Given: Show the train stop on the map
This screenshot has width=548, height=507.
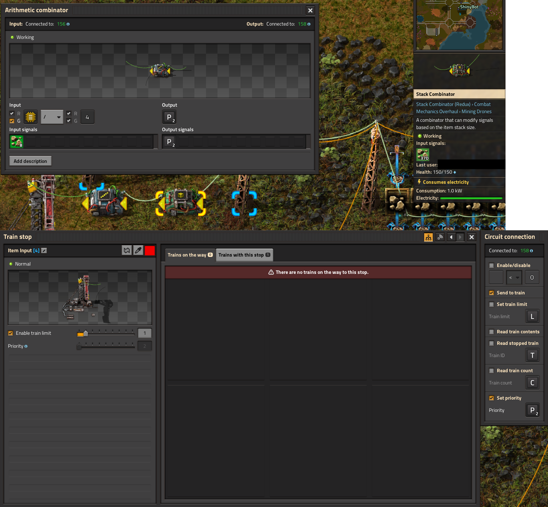Looking at the screenshot, I should pyautogui.click(x=127, y=250).
